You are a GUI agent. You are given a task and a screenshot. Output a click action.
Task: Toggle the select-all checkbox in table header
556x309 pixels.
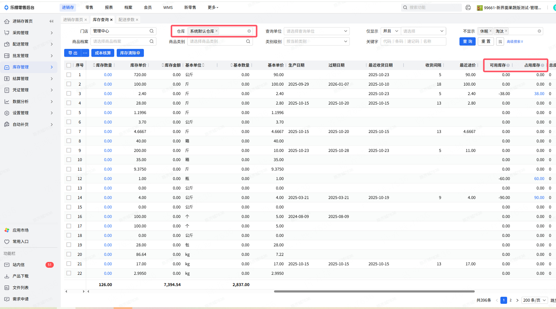pyautogui.click(x=69, y=65)
